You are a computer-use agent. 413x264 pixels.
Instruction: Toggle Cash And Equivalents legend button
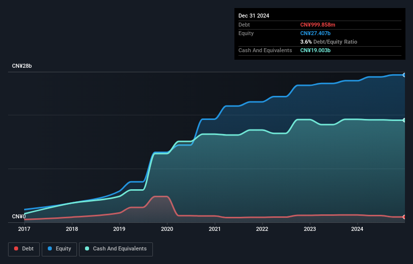pos(116,249)
